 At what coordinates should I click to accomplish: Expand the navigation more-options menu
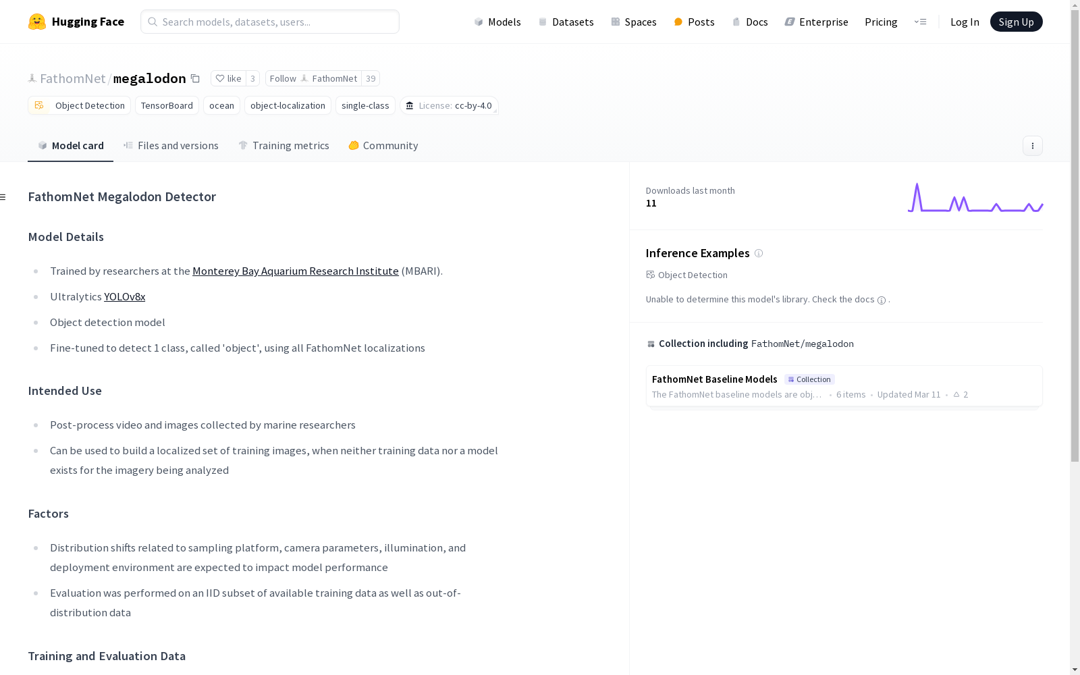tap(920, 22)
